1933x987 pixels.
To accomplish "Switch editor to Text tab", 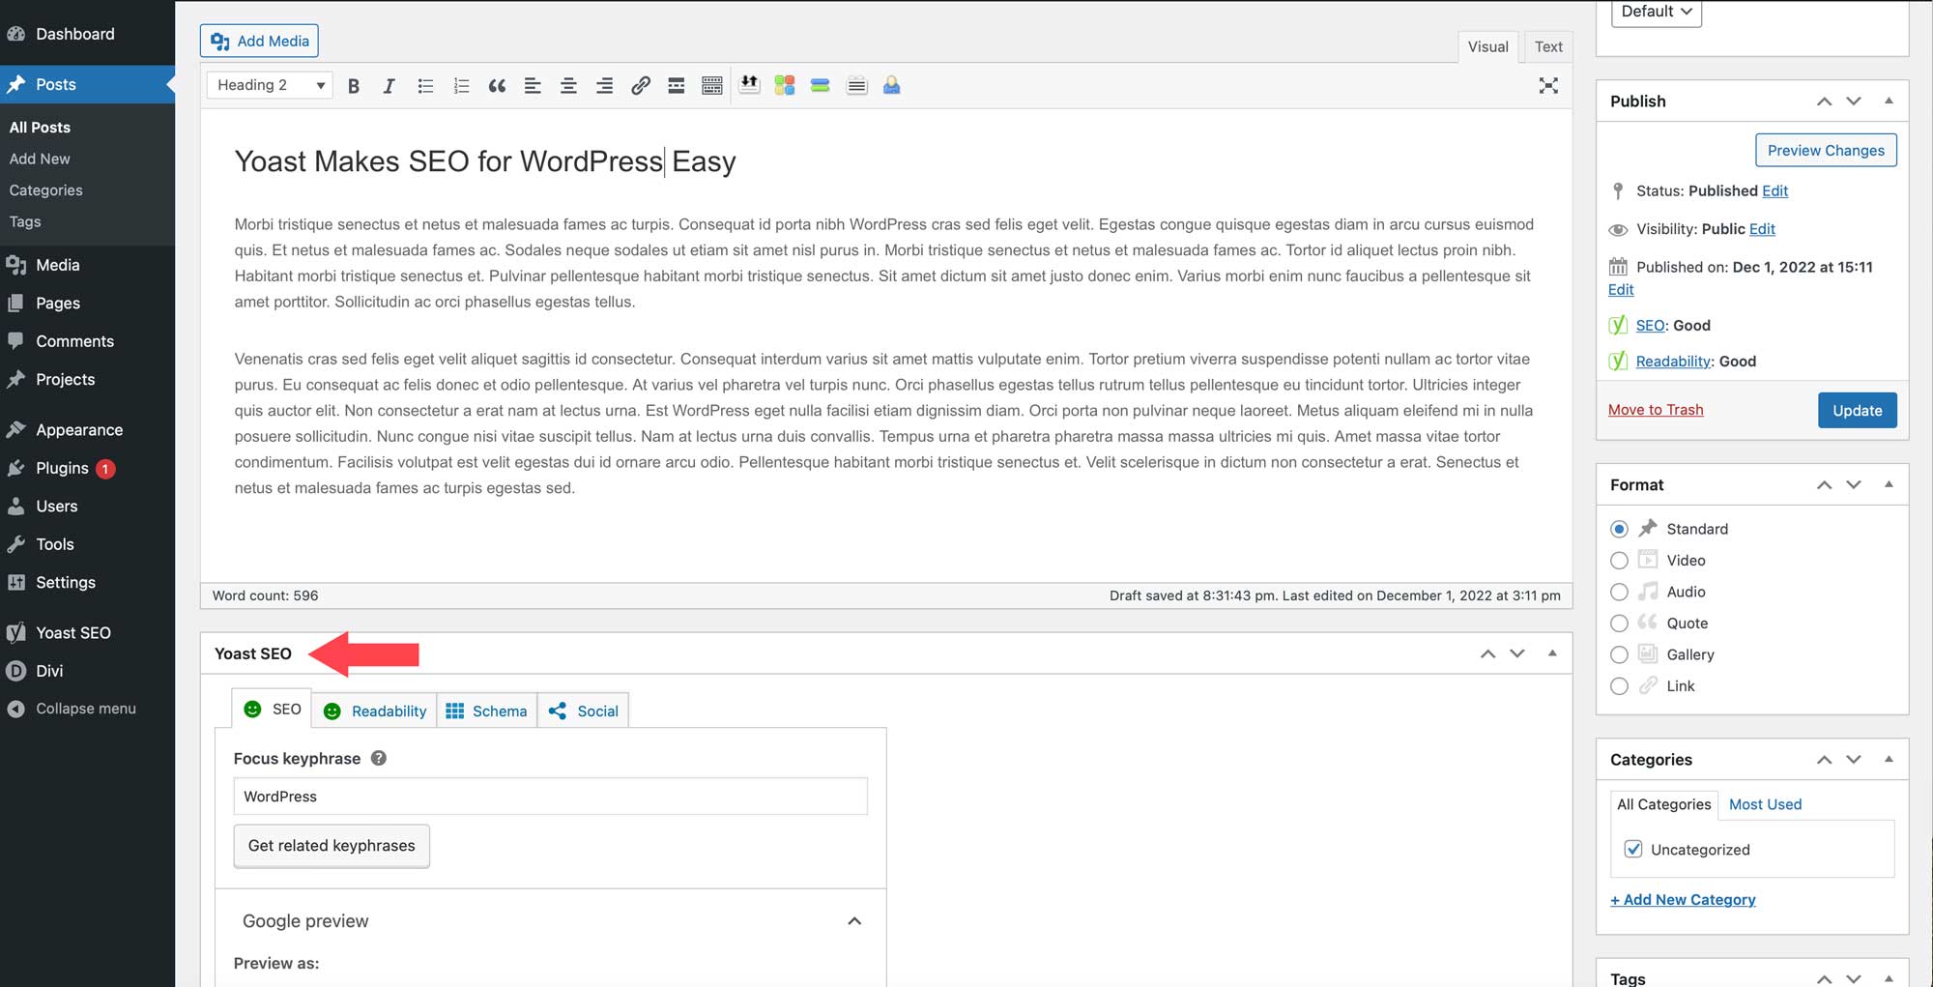I will click(x=1547, y=46).
